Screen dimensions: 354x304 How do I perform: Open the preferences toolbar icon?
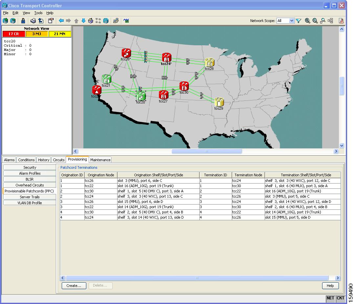51,21
